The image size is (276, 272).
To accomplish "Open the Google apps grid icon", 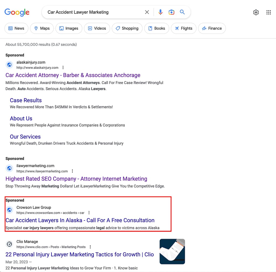I will (x=268, y=12).
